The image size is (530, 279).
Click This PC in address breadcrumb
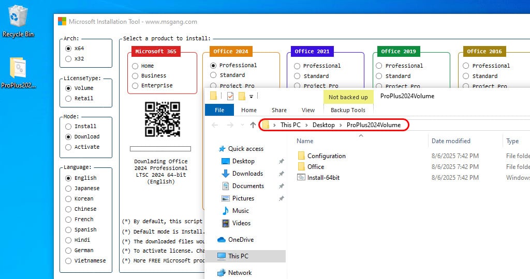coord(290,125)
